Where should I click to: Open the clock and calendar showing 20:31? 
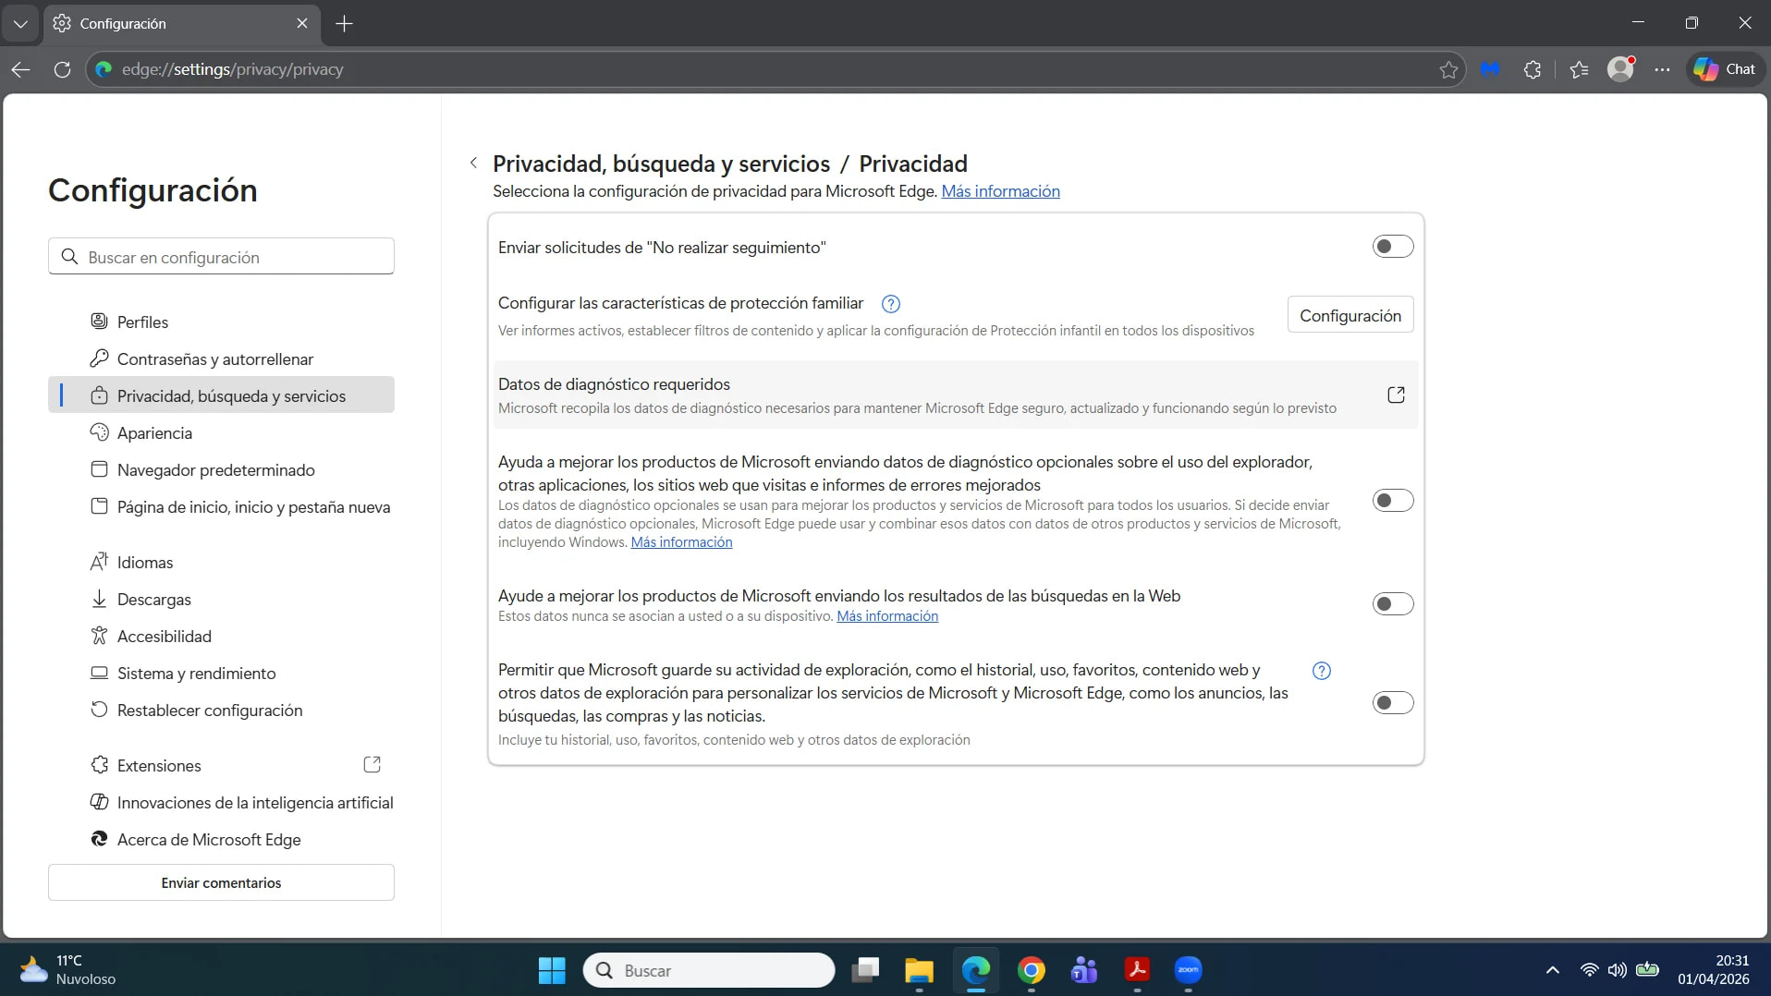coord(1714,970)
